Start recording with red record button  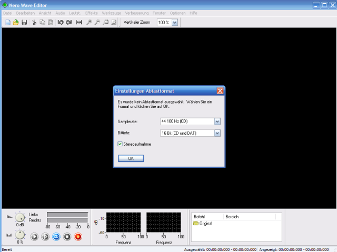pos(78,237)
